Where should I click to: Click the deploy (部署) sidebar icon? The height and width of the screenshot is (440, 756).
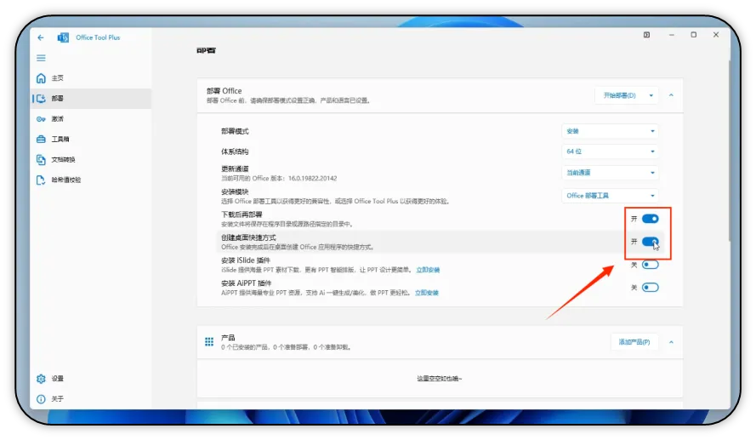41,99
